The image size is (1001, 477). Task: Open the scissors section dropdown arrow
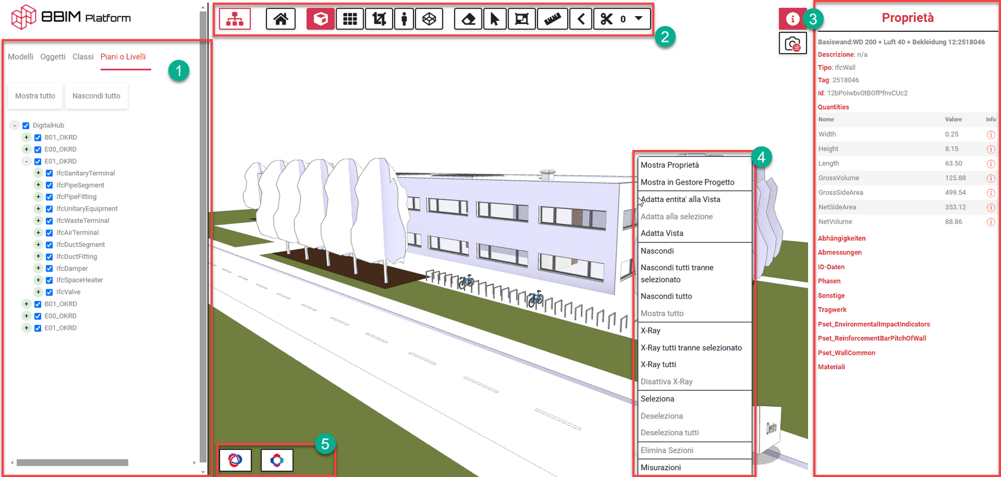pos(638,19)
